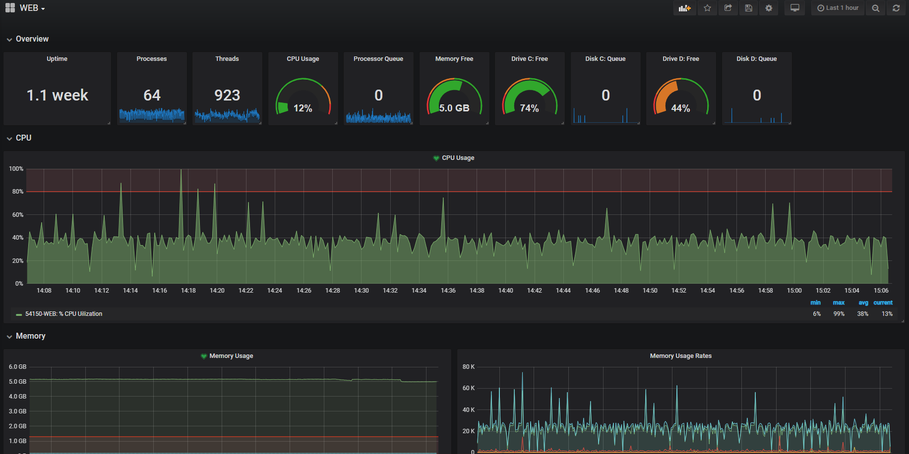Sort legend by the avg column header
909x454 pixels.
863,303
